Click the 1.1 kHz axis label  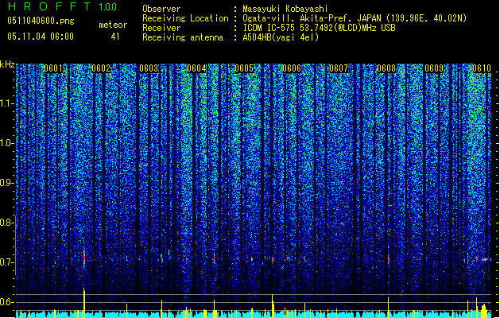click(7, 103)
